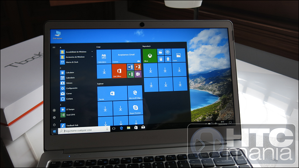Image resolution: width=299 pixels, height=168 pixels.
Task: Launch the green Xbox tile
Action: 150,56
